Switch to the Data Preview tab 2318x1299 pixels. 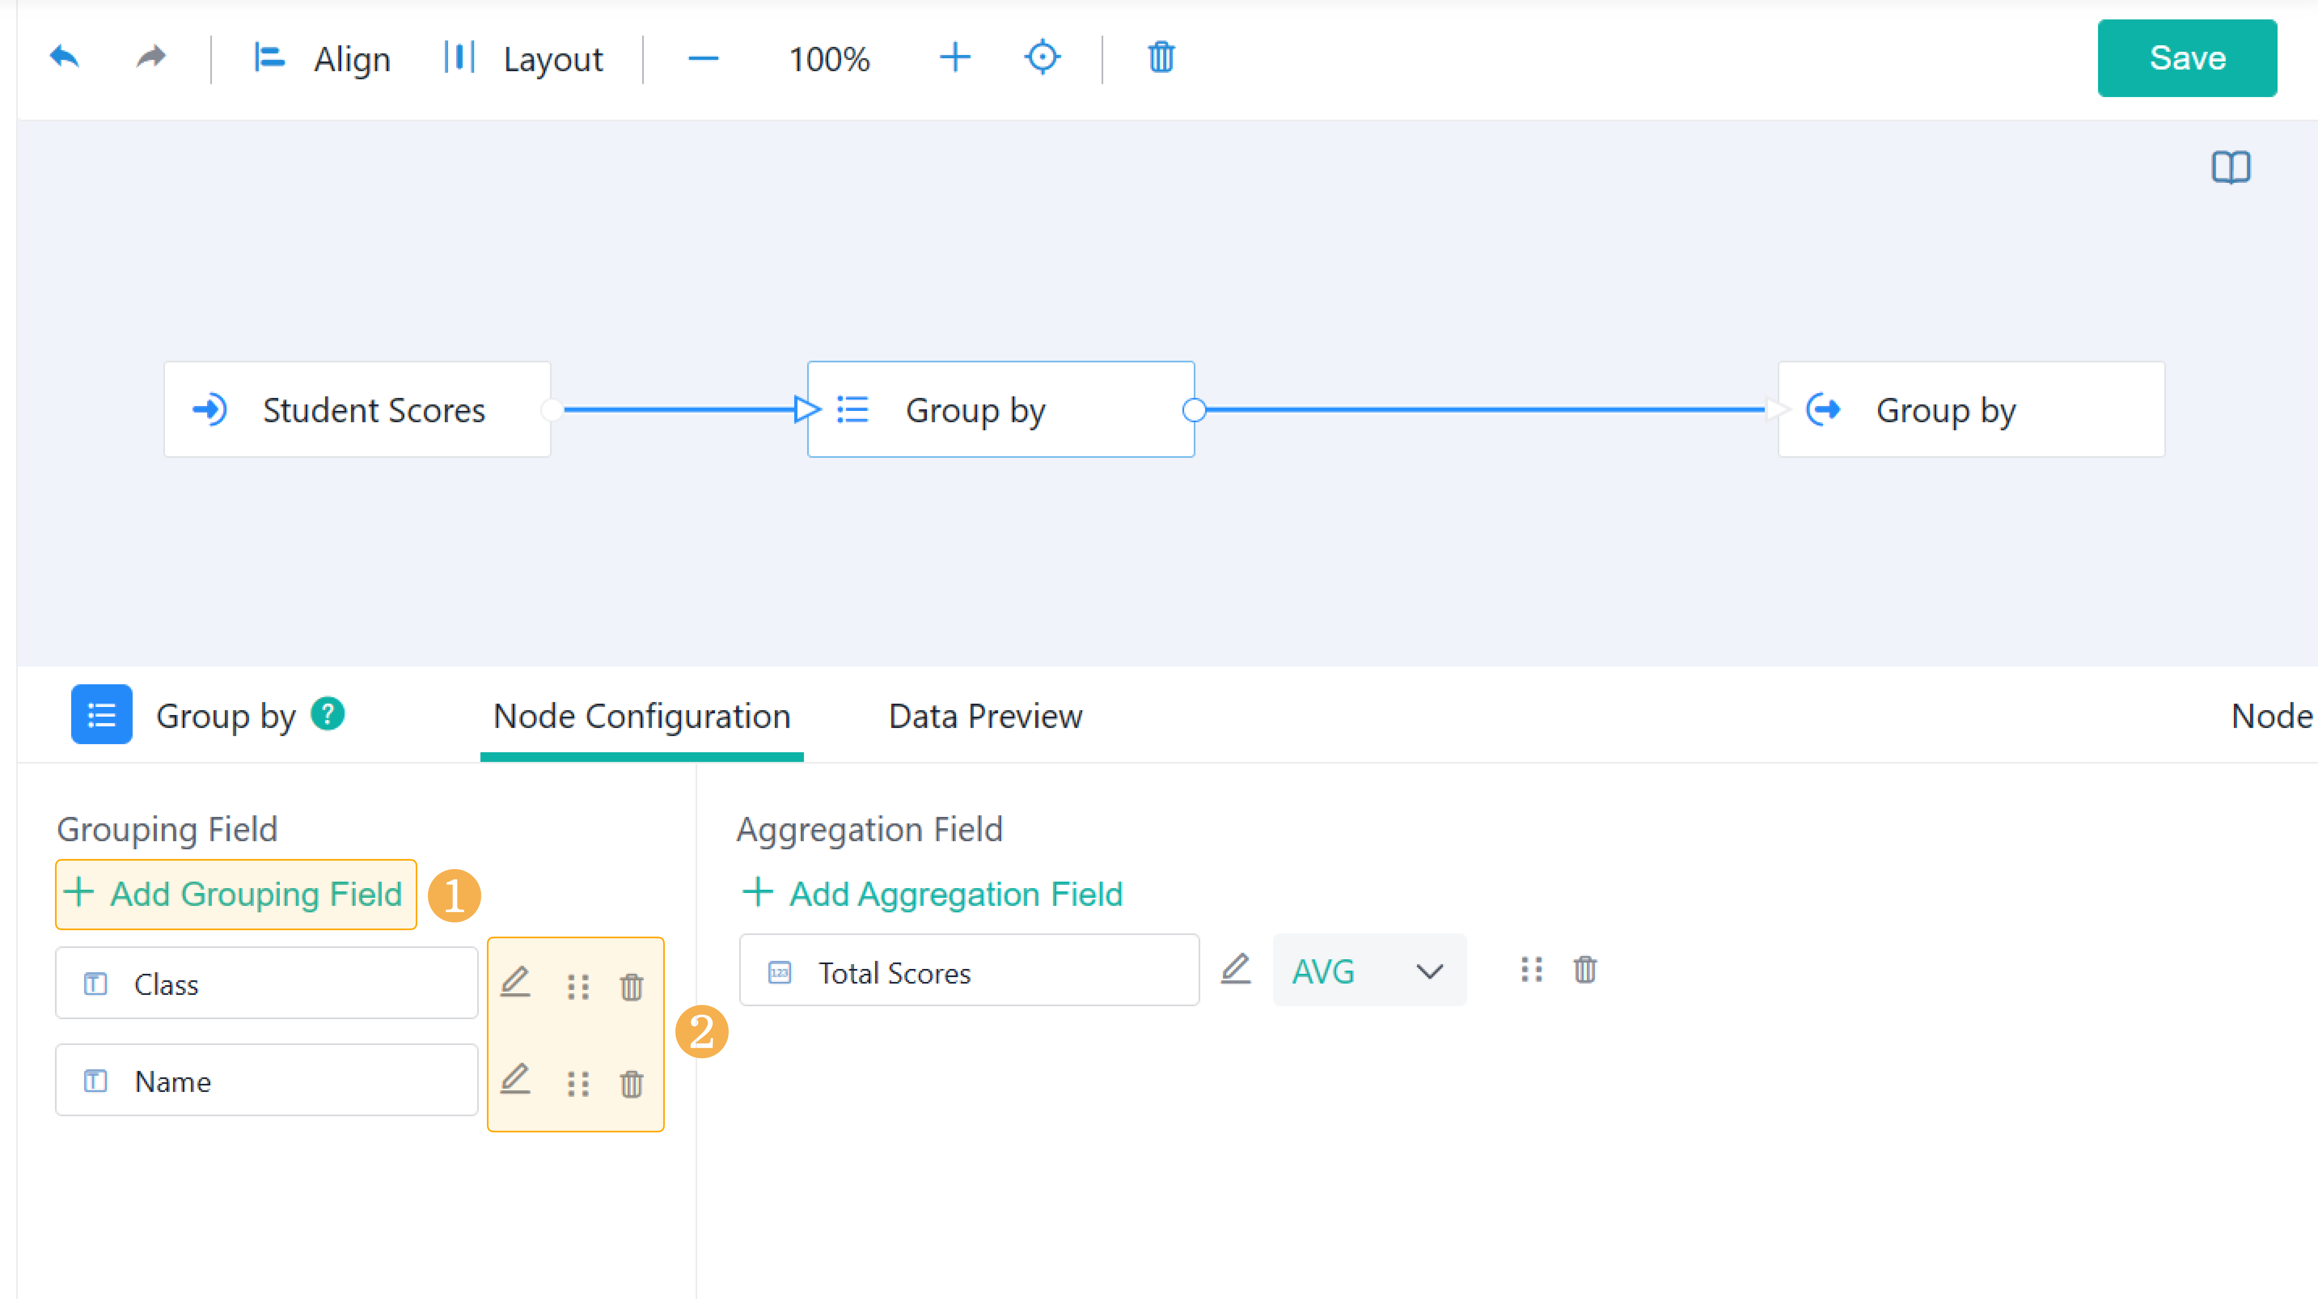(x=984, y=717)
